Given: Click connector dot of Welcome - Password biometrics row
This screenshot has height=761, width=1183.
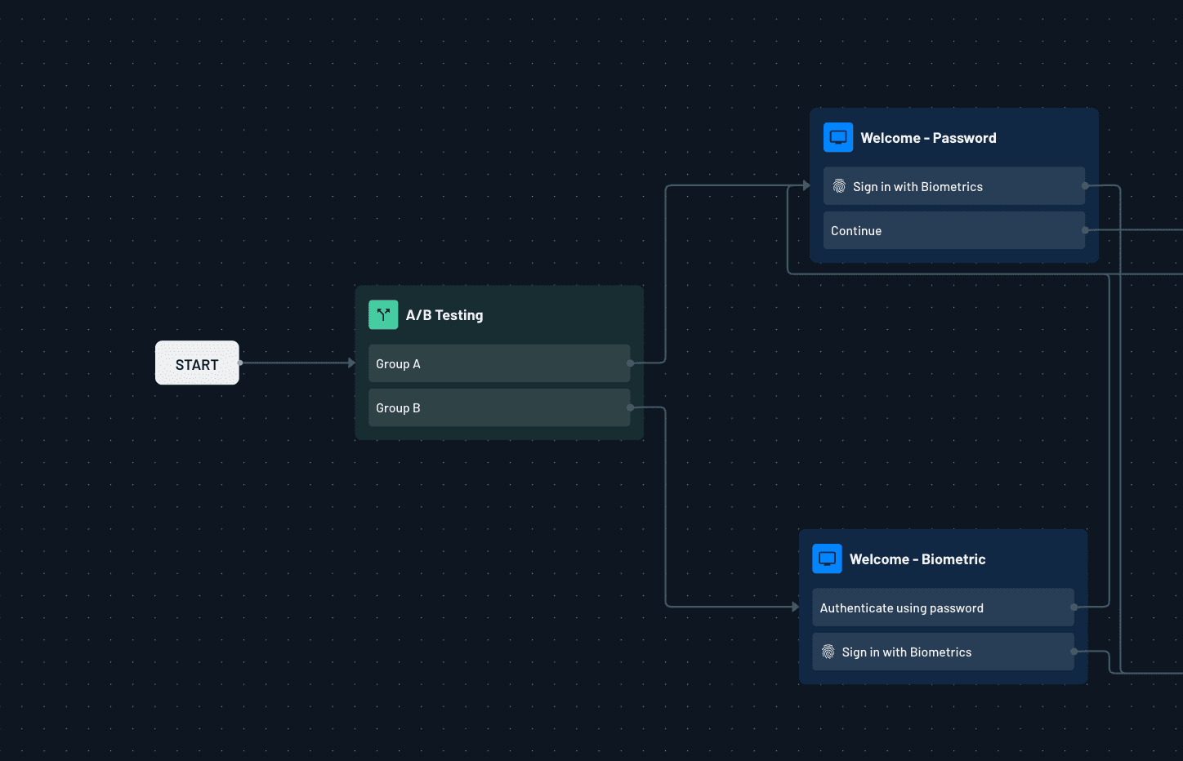Looking at the screenshot, I should (x=1085, y=186).
